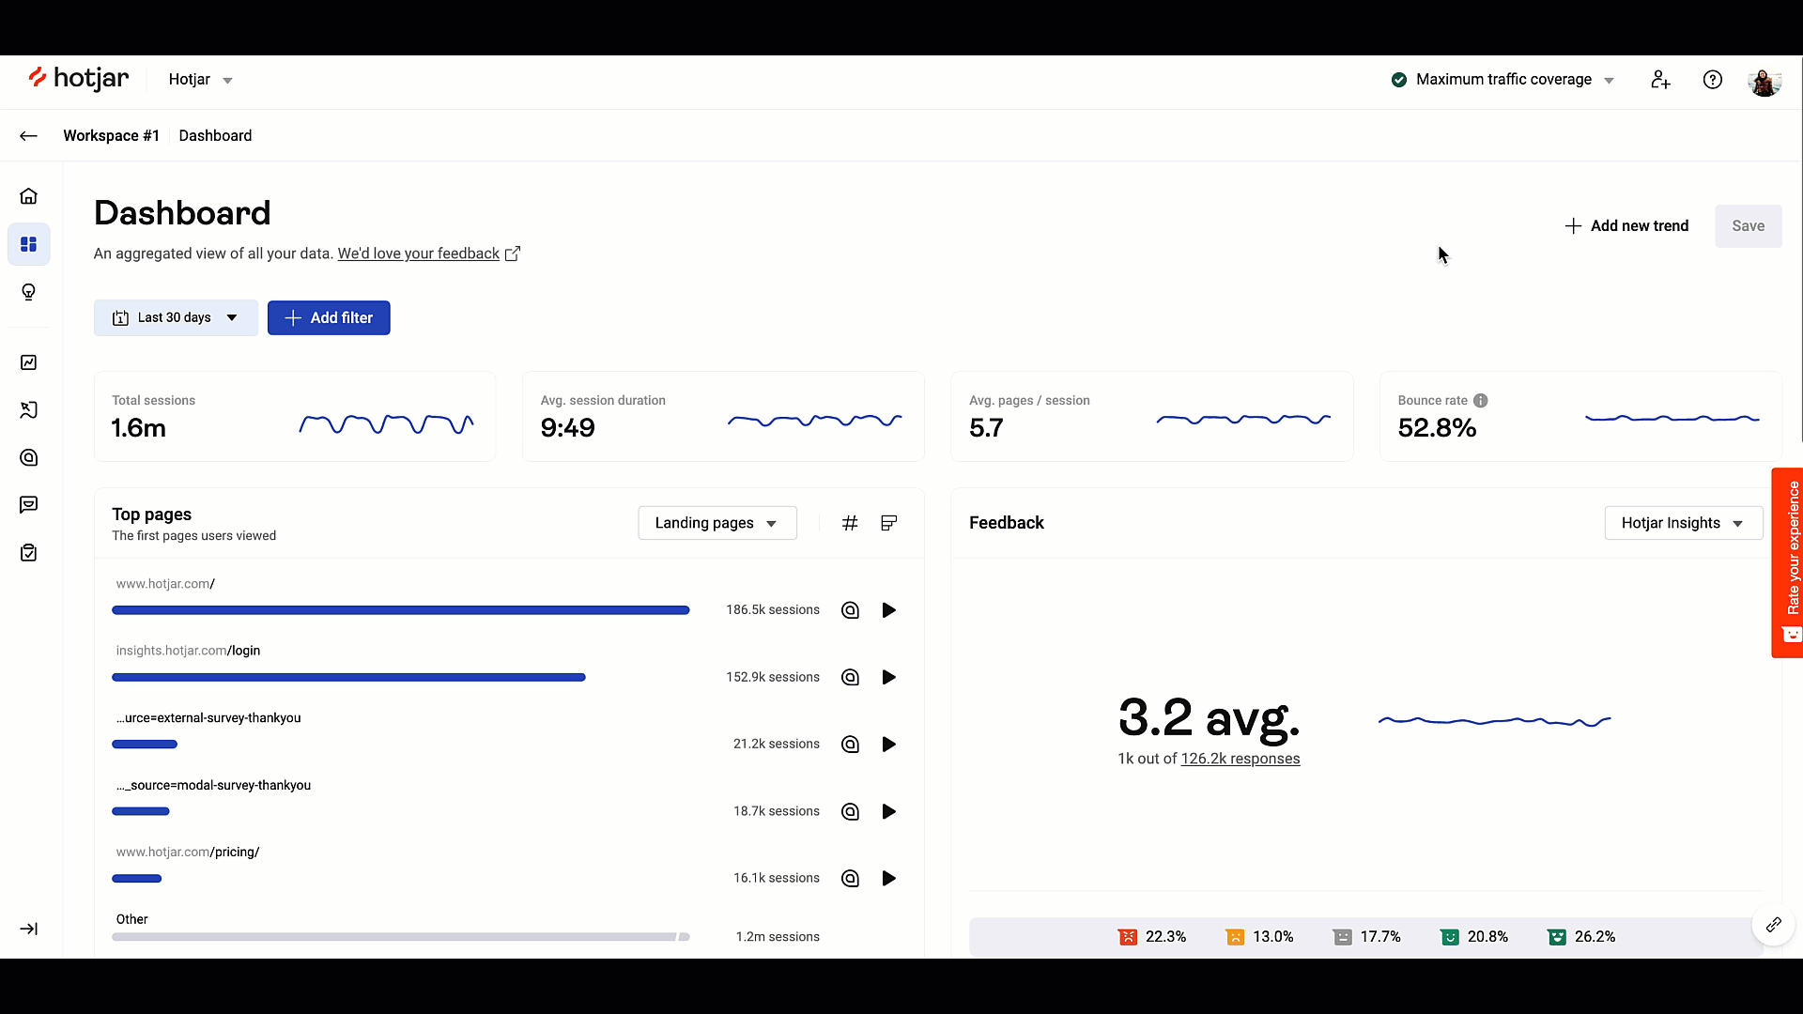Expand the sidebar with the arrow icon

tap(29, 929)
